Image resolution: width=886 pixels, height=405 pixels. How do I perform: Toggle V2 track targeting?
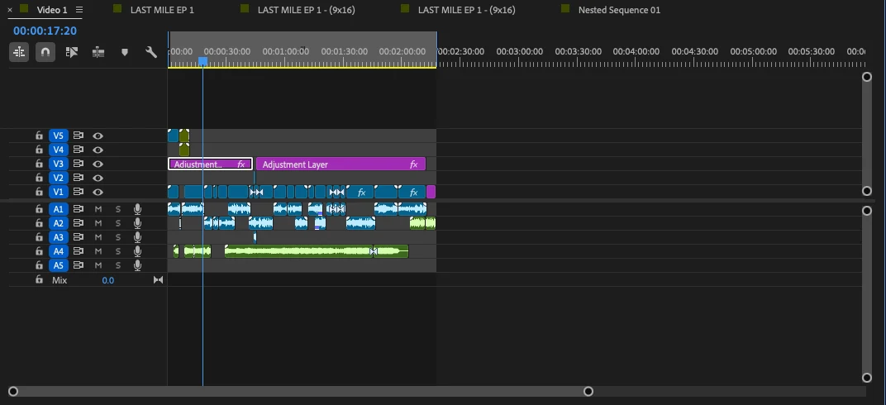(58, 178)
